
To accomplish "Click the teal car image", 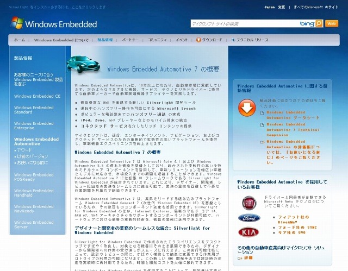I will pos(83,64).
